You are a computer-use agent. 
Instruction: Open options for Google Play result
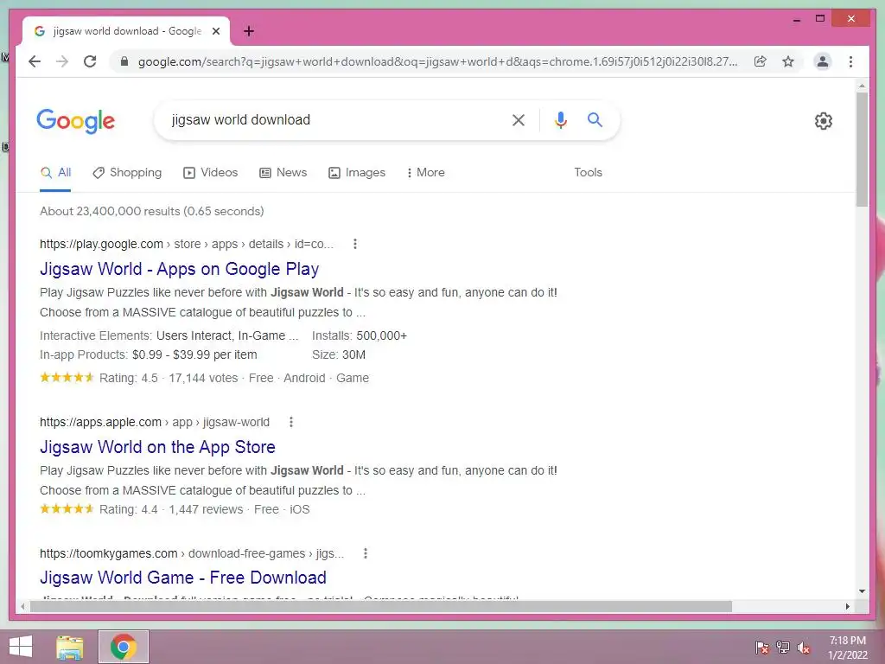355,244
